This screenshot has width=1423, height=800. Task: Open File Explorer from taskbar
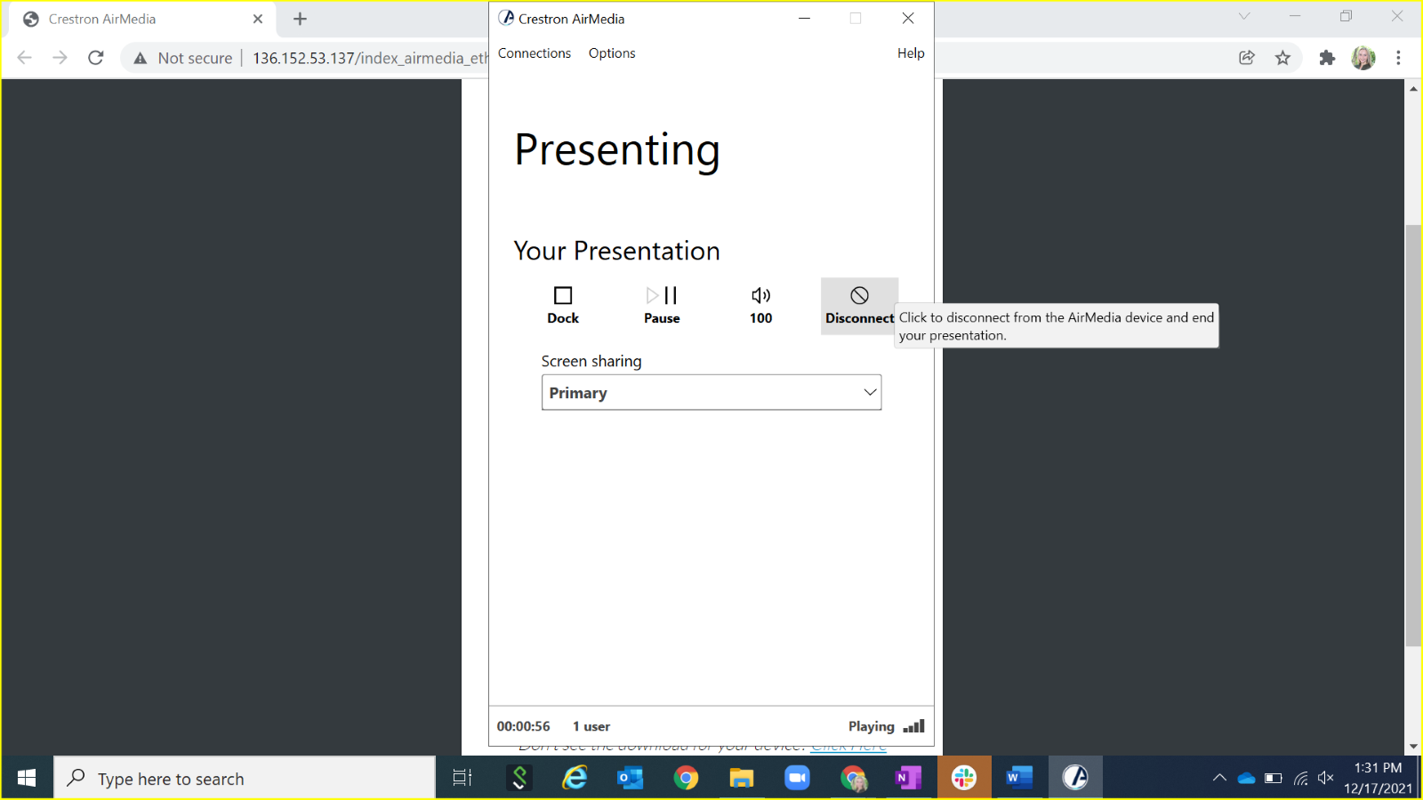[741, 779]
